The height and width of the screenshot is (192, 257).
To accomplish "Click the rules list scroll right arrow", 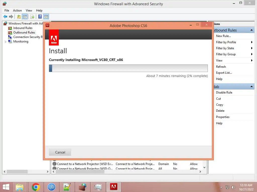I will pos(200,171).
